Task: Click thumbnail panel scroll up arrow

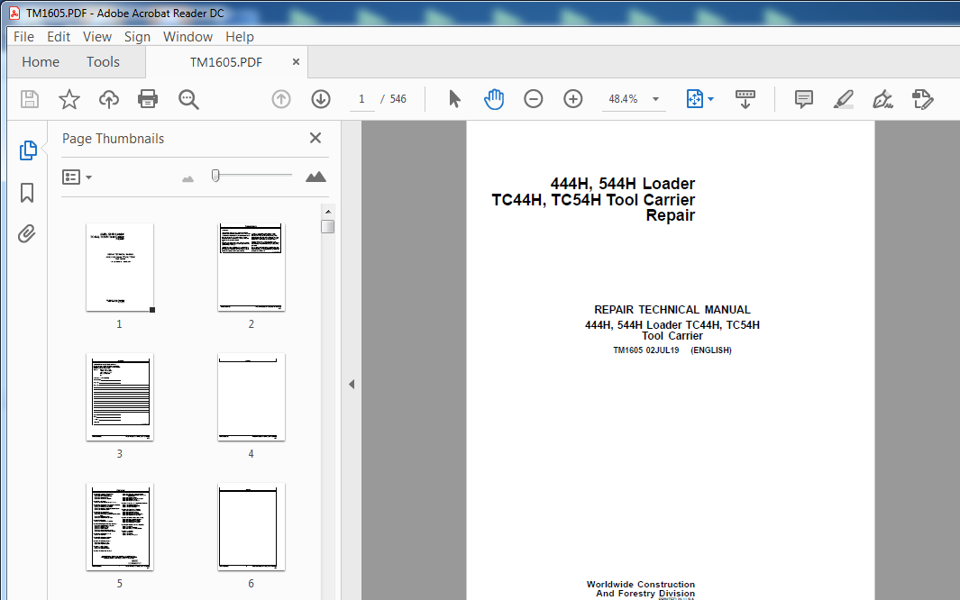Action: pyautogui.click(x=328, y=212)
